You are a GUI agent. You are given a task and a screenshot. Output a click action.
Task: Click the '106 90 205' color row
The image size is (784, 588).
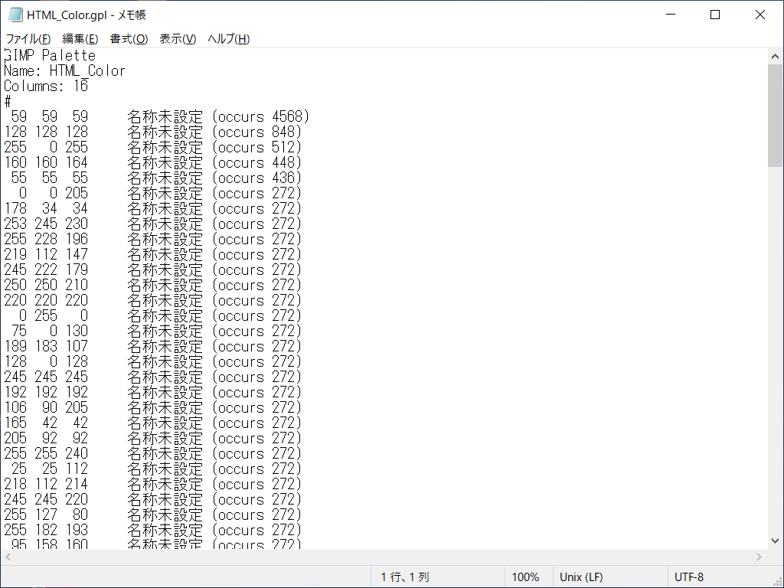[x=153, y=407]
